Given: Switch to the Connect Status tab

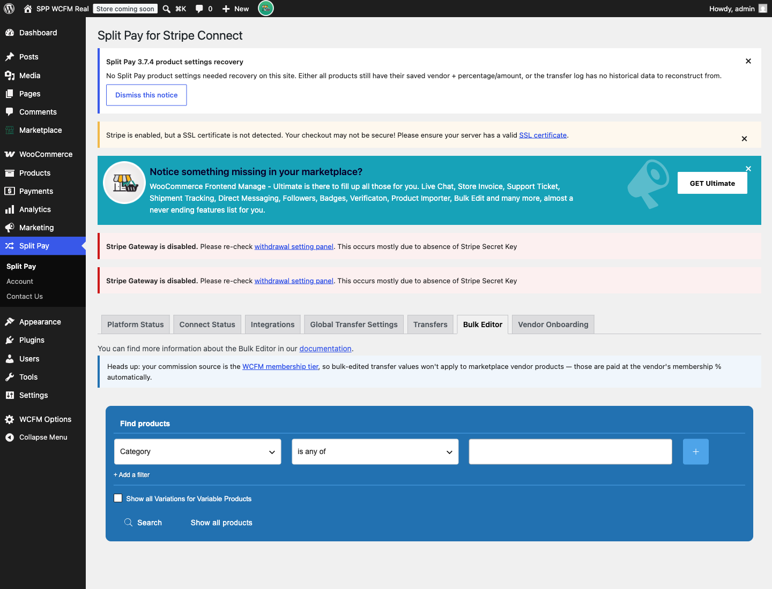Looking at the screenshot, I should click(x=207, y=324).
